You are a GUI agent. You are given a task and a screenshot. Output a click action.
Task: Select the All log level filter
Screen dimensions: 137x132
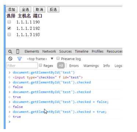pyautogui.click(x=61, y=66)
